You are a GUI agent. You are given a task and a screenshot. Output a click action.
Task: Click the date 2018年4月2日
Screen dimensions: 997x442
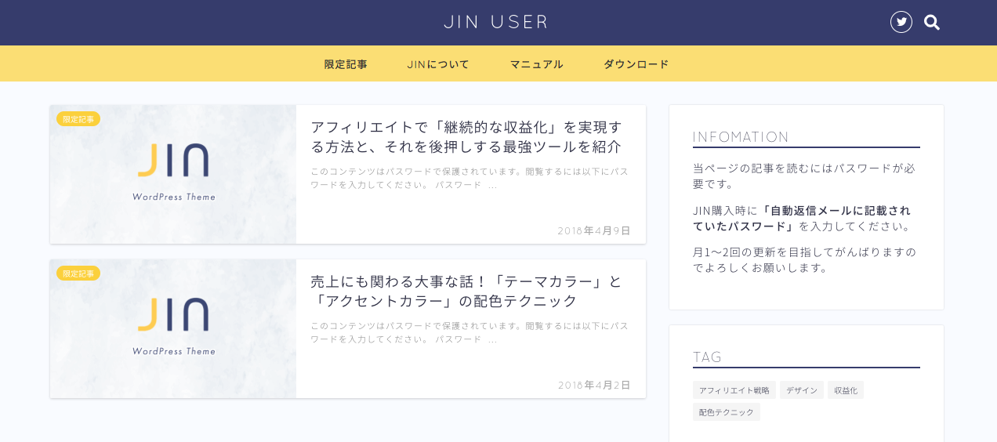coord(594,386)
